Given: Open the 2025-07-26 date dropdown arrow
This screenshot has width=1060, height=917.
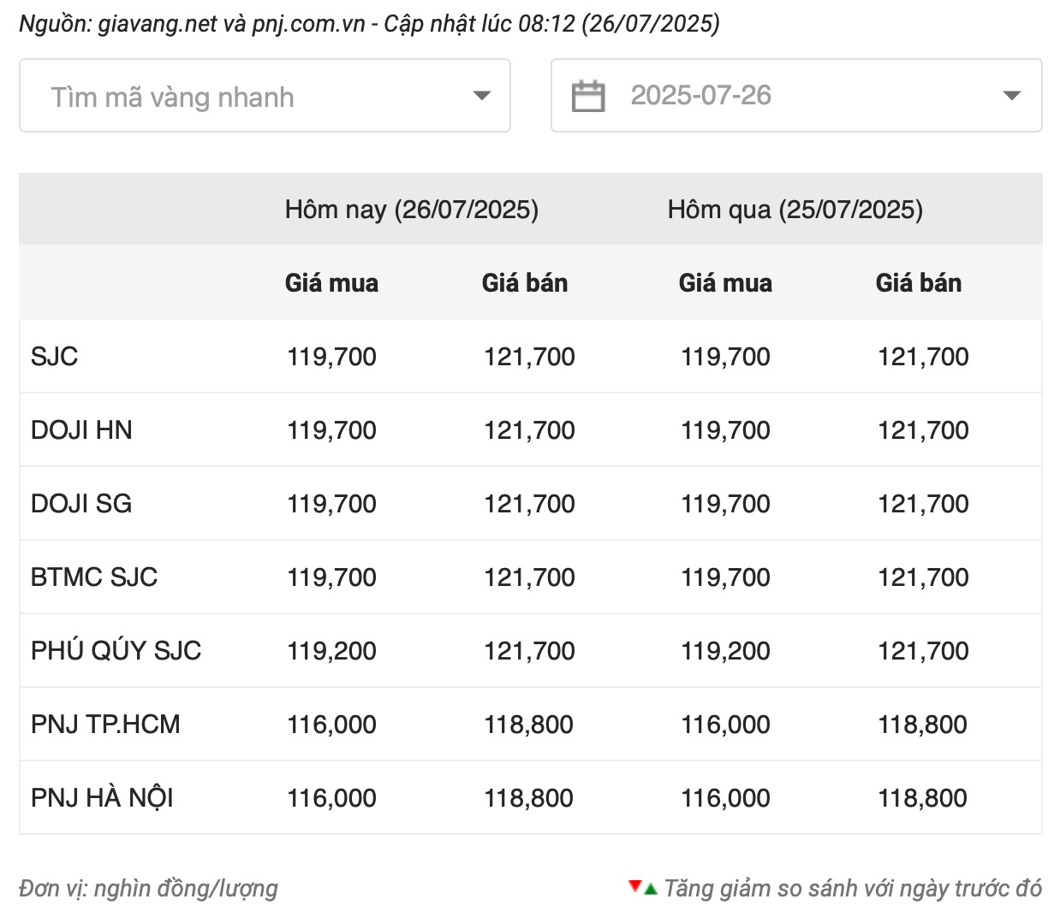Looking at the screenshot, I should click(1011, 96).
